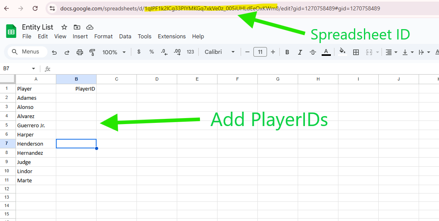Star the Entity List document
The image size is (439, 221).
[x=64, y=27]
